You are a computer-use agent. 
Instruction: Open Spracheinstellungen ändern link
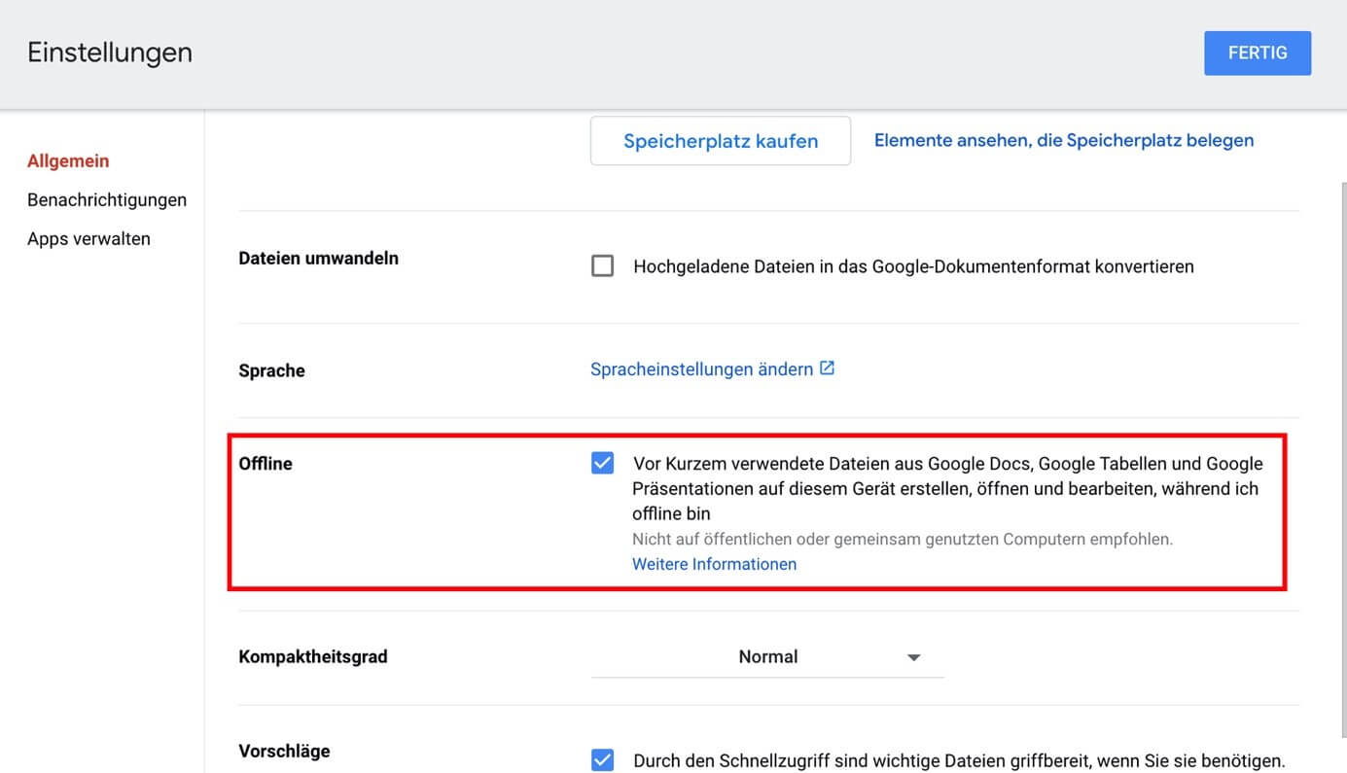[x=701, y=369]
